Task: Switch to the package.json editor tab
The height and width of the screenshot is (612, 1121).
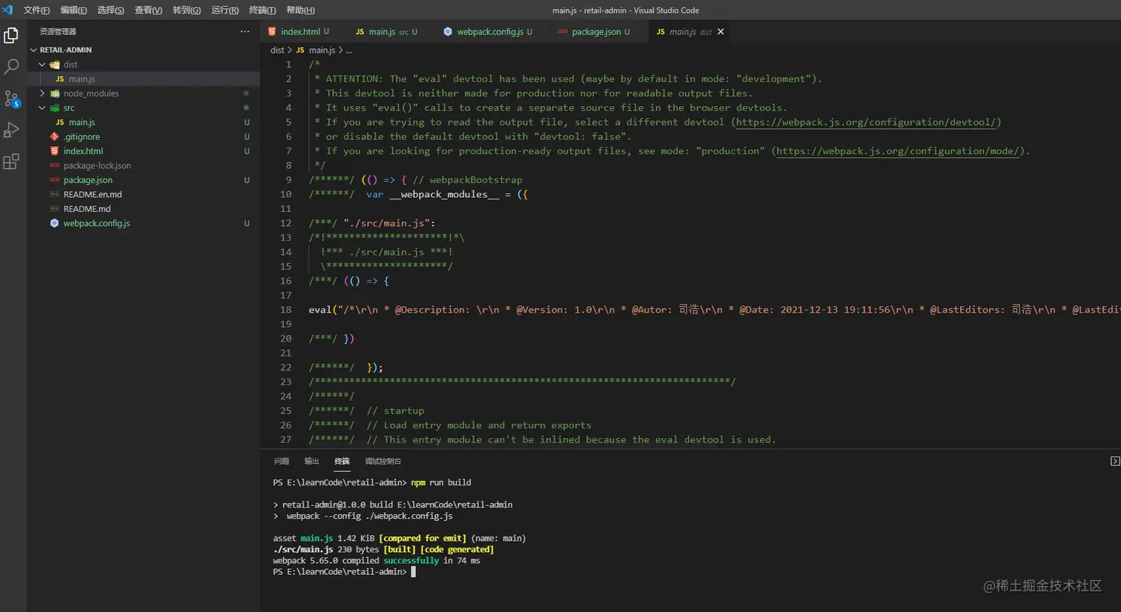Action: click(x=598, y=31)
